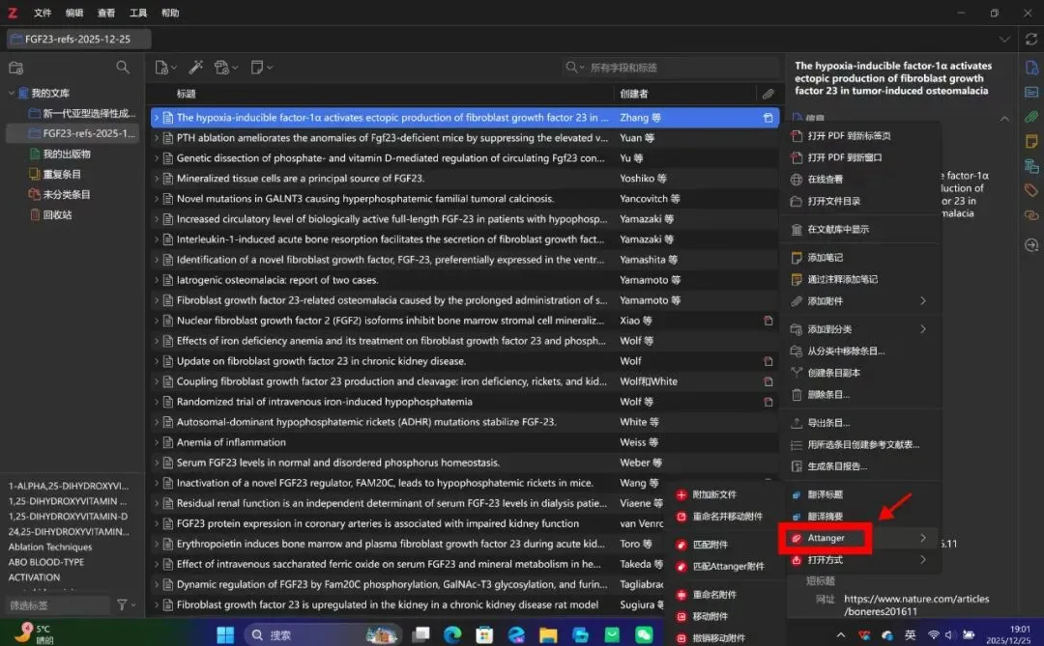
Task: Click the new collection icon in left pane
Action: pos(16,68)
